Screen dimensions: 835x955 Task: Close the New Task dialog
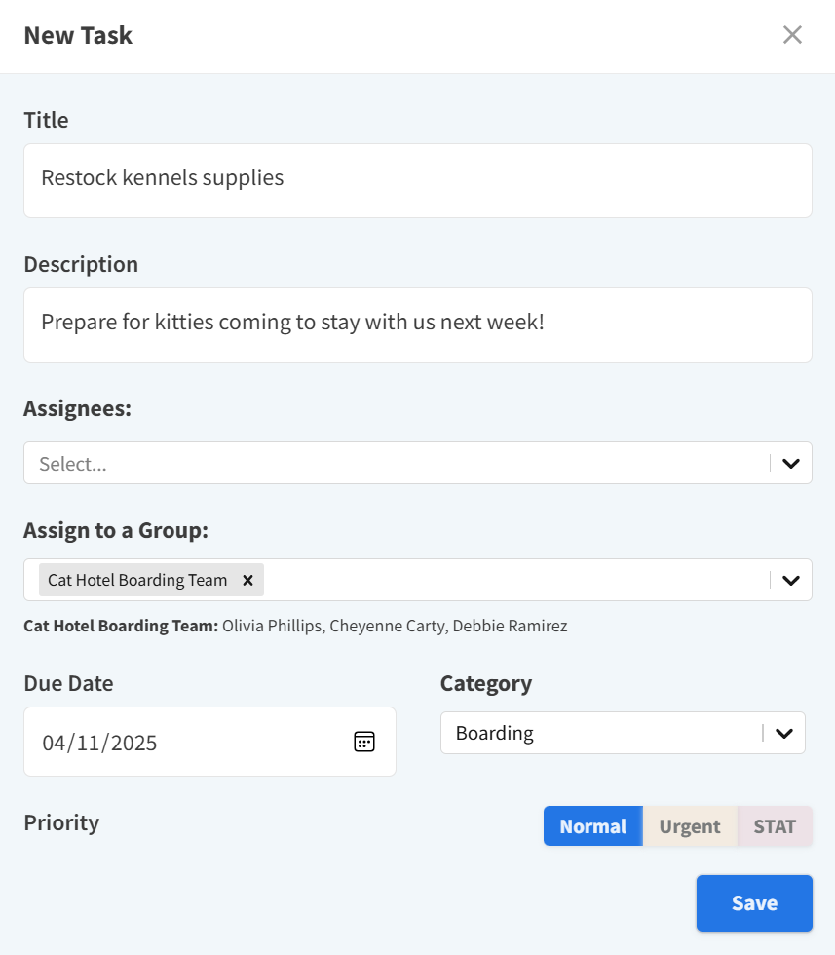click(792, 34)
